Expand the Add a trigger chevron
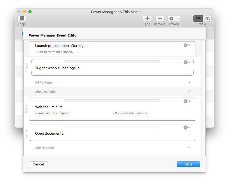 [189, 82]
